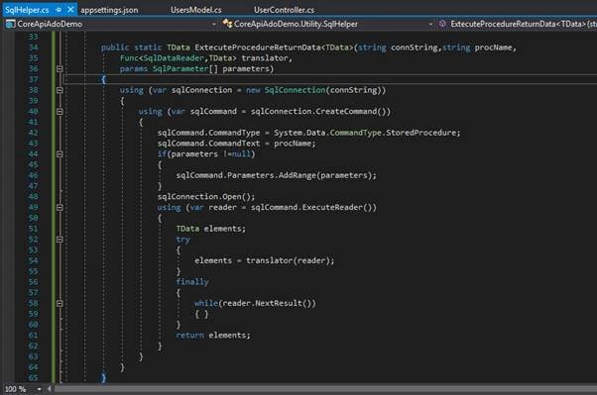Screen dimensions: 597x395
Task: Click the horizontal scrollbar track
Action: (x=325, y=389)
